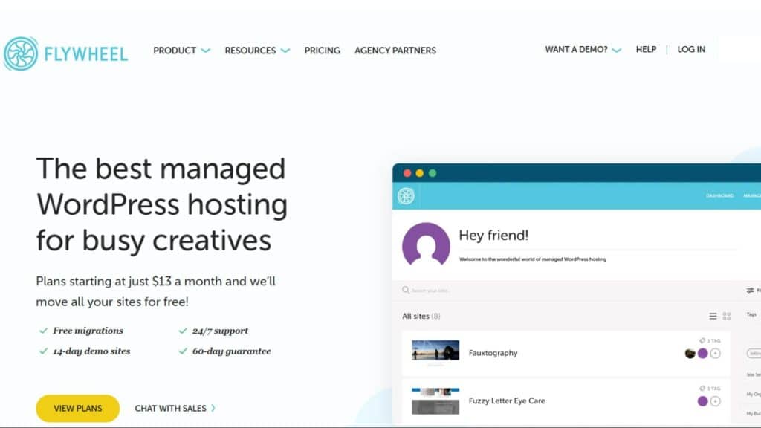Open the Product menu
761x428 pixels.
click(175, 51)
